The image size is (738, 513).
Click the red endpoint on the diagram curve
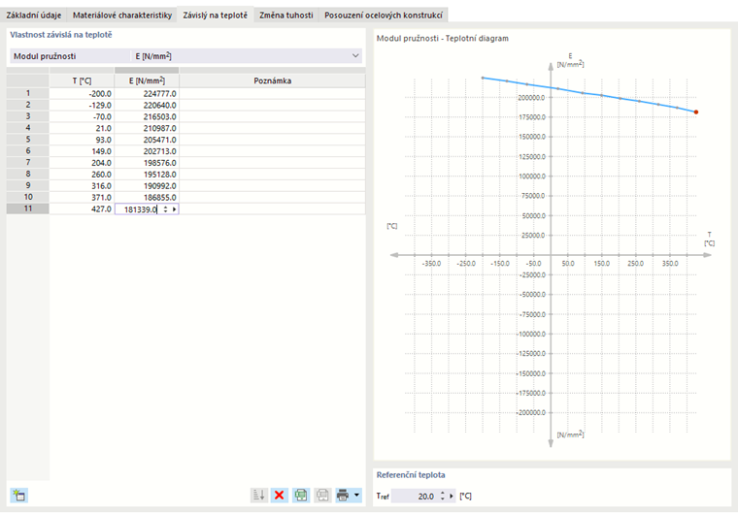pos(696,112)
